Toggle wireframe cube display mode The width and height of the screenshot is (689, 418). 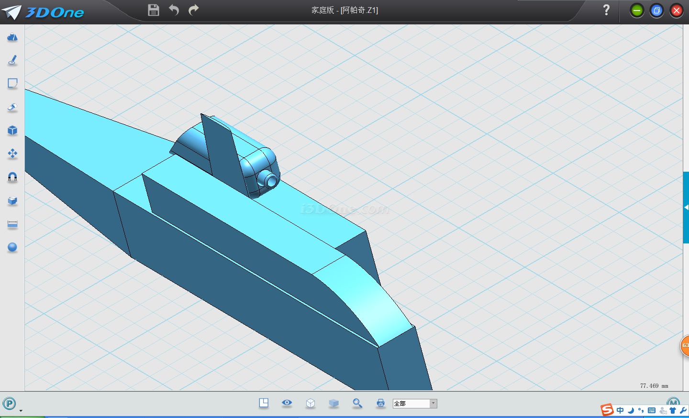[311, 403]
